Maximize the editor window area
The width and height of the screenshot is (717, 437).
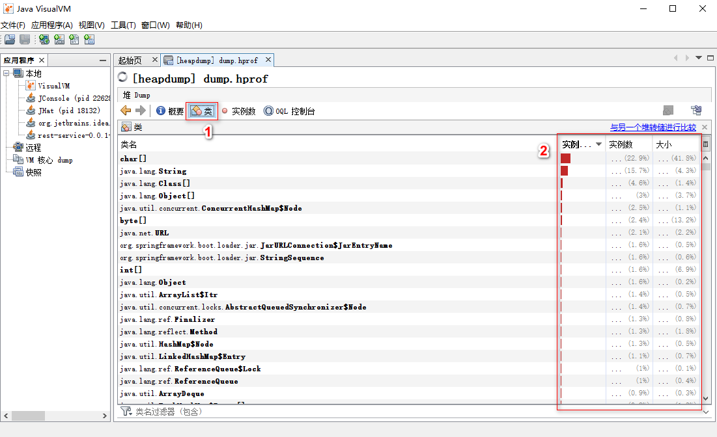pos(710,57)
